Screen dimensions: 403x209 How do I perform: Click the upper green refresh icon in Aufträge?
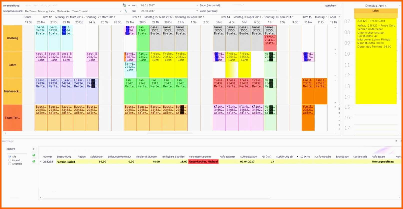34,155
